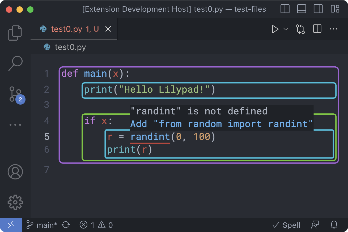Open the remote connection indicator
This screenshot has width=348, height=232.
[10, 225]
